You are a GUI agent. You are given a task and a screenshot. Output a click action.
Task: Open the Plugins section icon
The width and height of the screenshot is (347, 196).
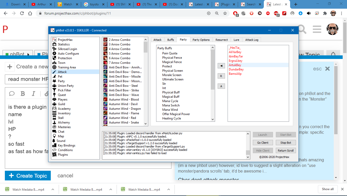pos(54,155)
